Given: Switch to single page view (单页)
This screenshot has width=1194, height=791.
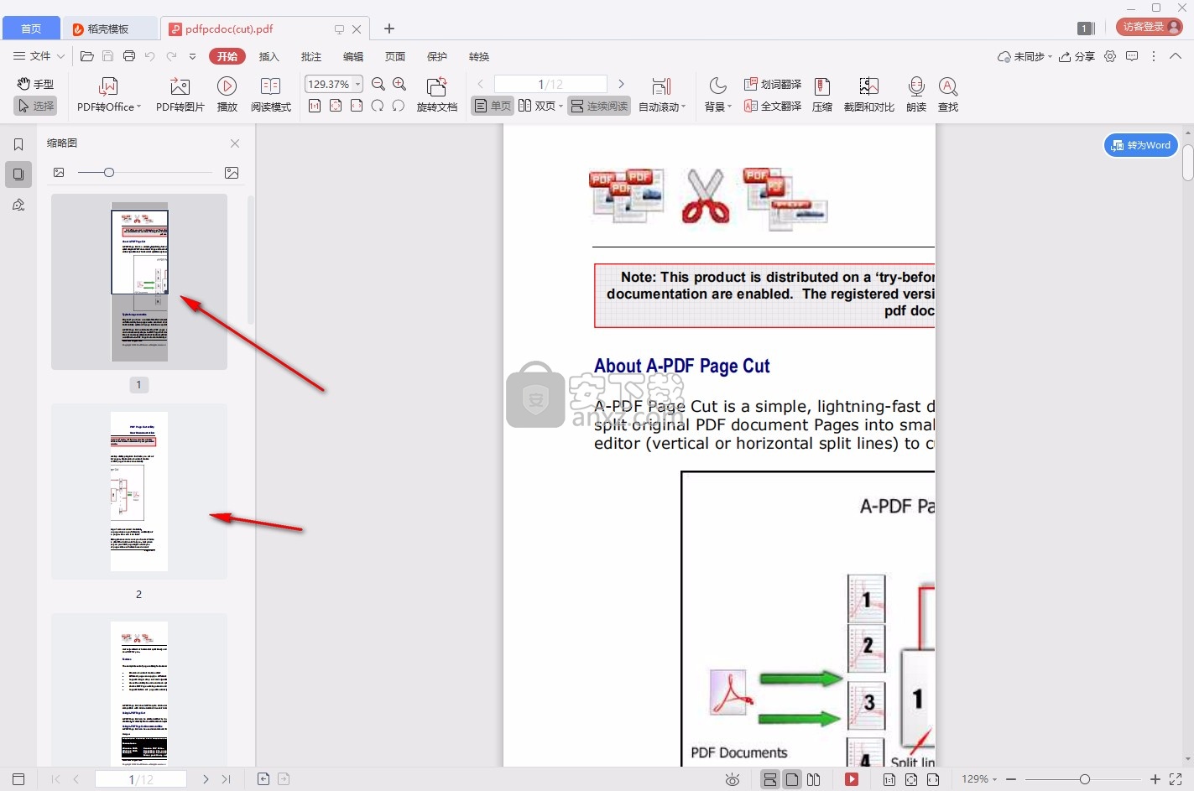Looking at the screenshot, I should tap(493, 106).
